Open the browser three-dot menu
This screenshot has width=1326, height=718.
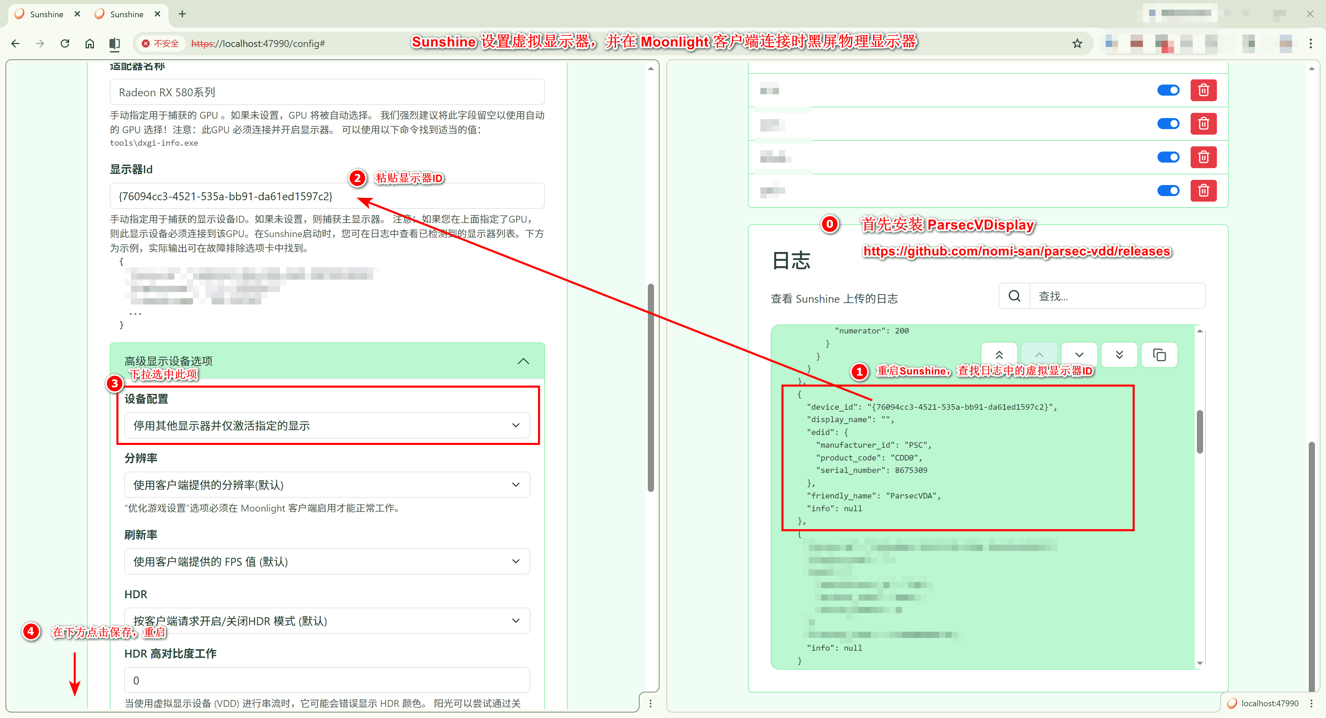point(1310,43)
